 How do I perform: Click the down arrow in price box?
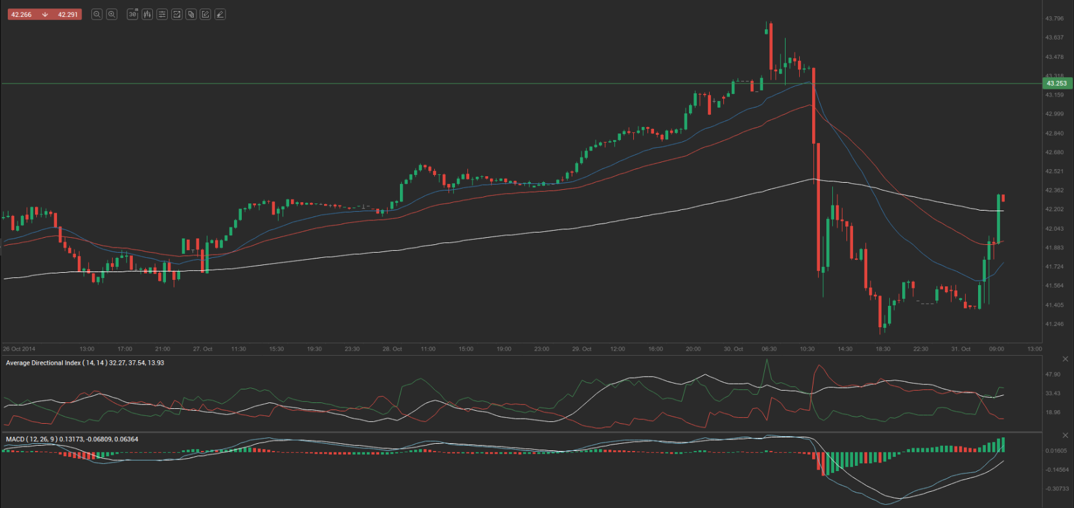[45, 14]
